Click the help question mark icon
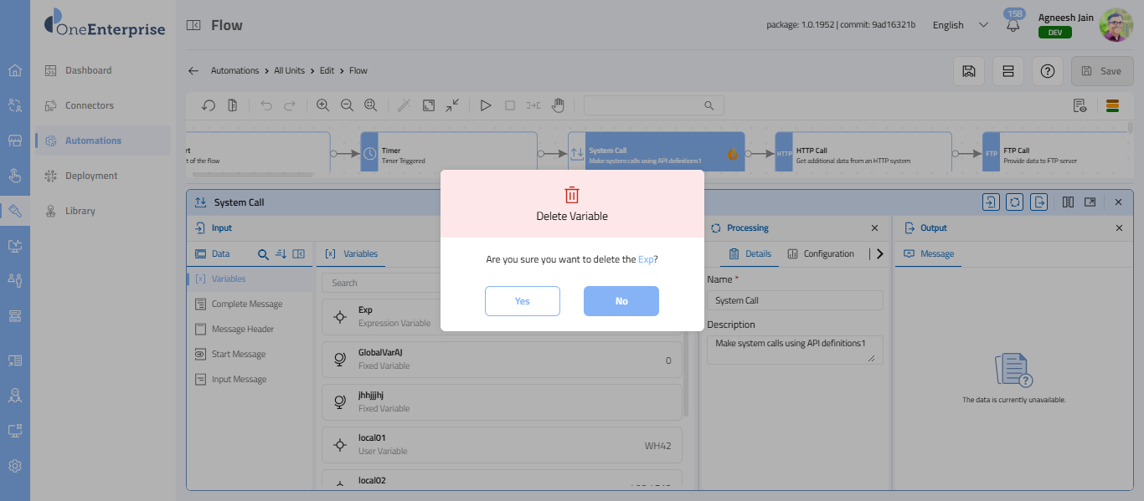The width and height of the screenshot is (1144, 501). pyautogui.click(x=1047, y=71)
